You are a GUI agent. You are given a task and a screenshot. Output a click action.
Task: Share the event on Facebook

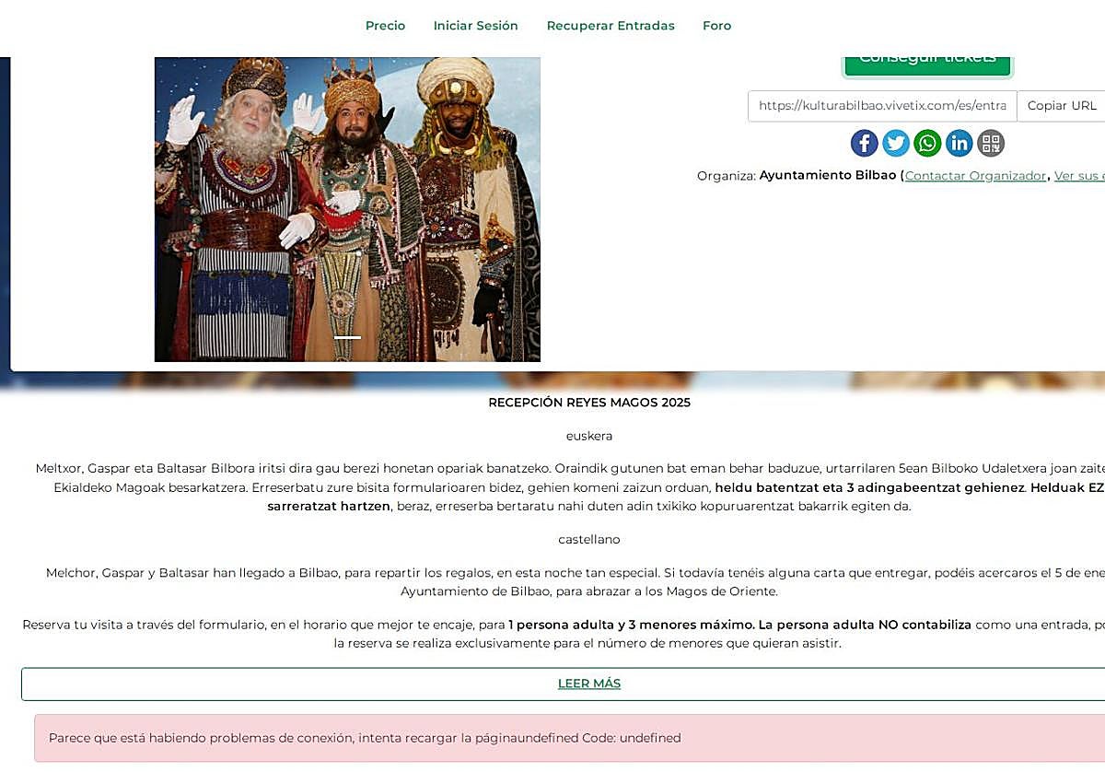864,143
